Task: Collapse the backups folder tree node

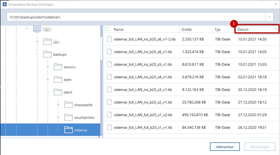Action: (x=37, y=54)
